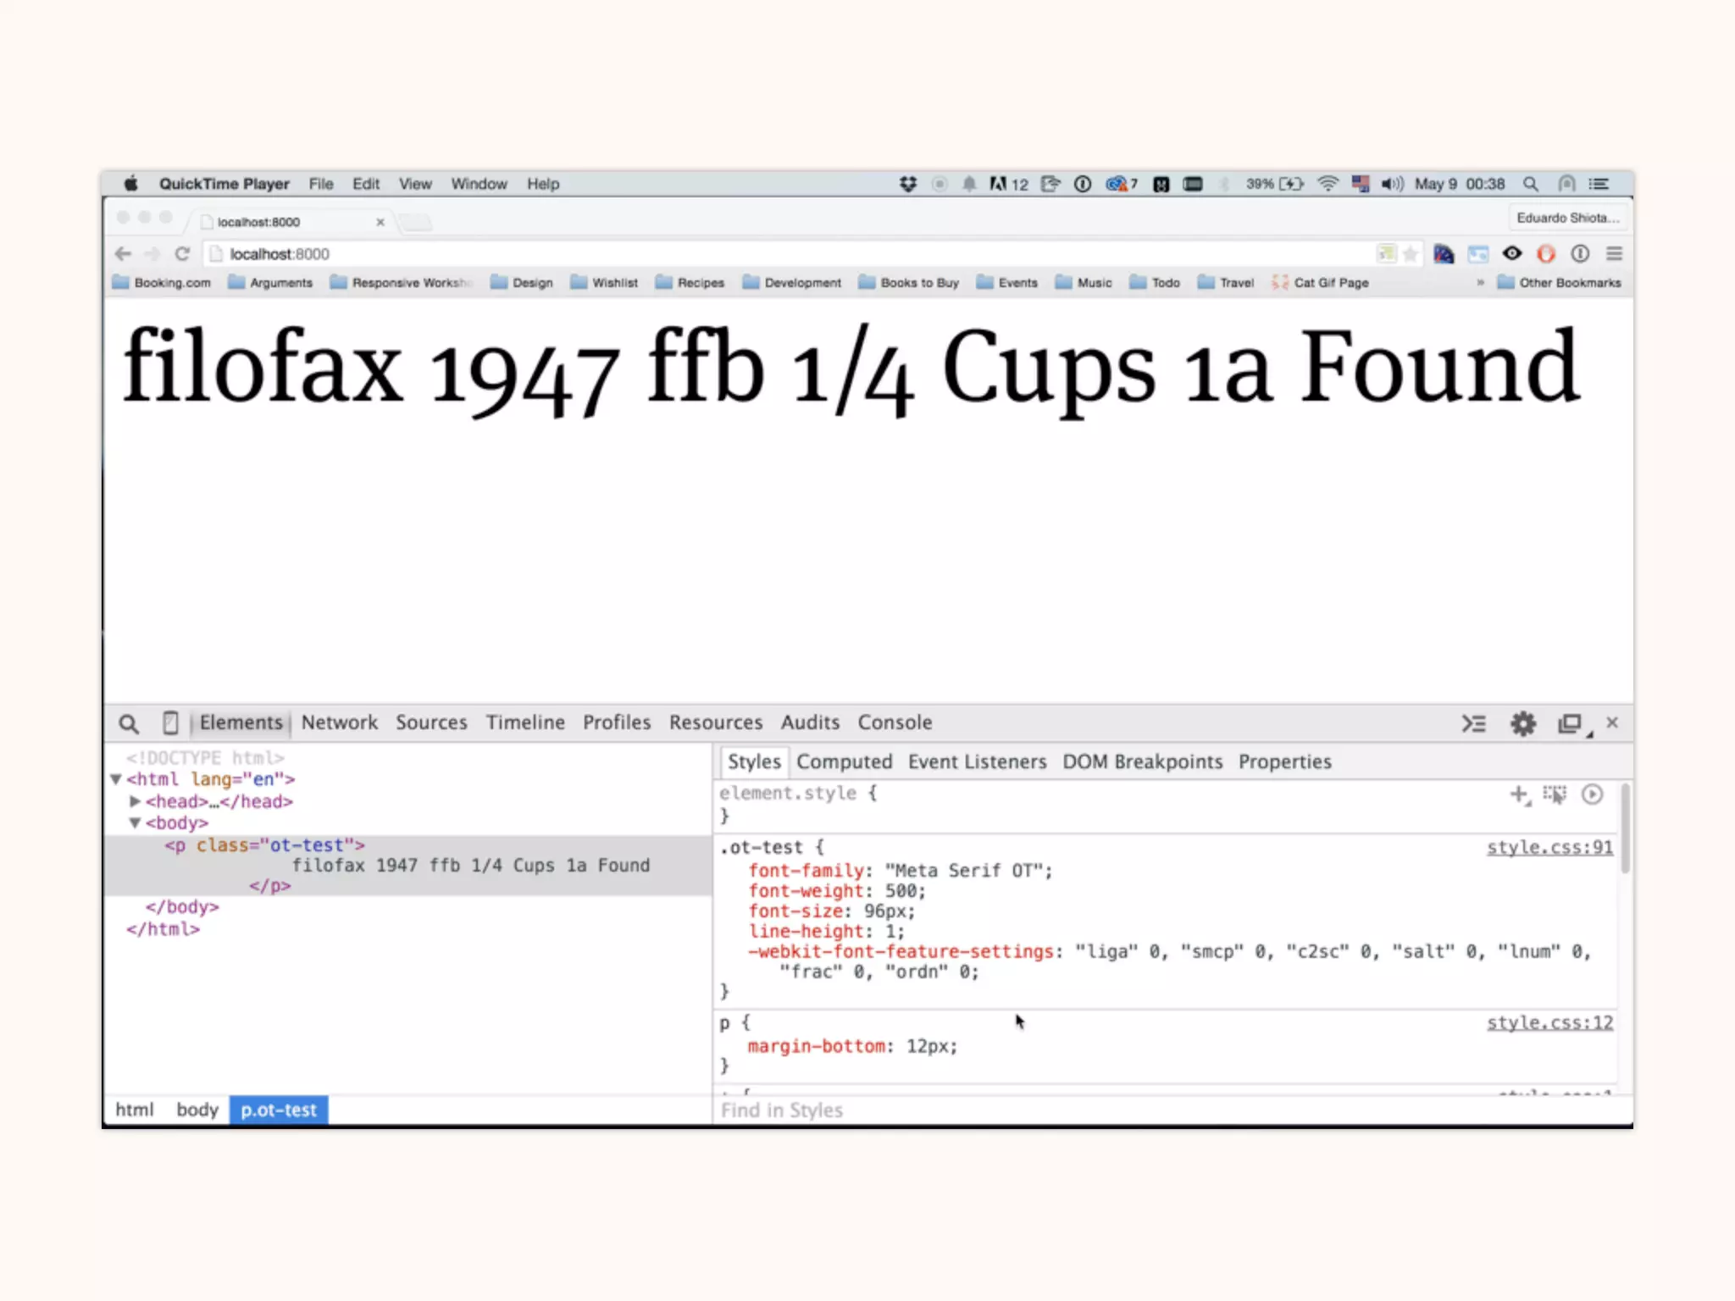Viewport: 1735px width, 1301px height.
Task: Open the Edit menu
Action: [366, 184]
